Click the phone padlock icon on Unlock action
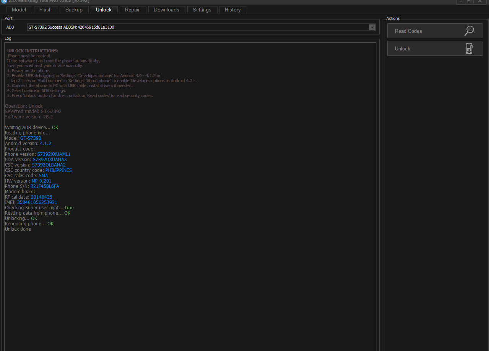The height and width of the screenshot is (351, 489). point(469,49)
